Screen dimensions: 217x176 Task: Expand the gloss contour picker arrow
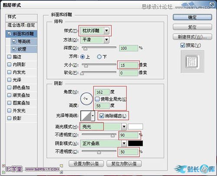point(93,116)
